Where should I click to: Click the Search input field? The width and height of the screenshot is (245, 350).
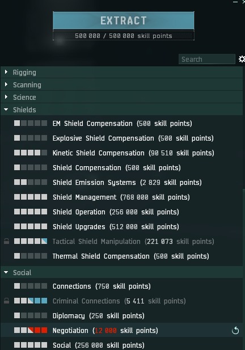pyautogui.click(x=207, y=59)
